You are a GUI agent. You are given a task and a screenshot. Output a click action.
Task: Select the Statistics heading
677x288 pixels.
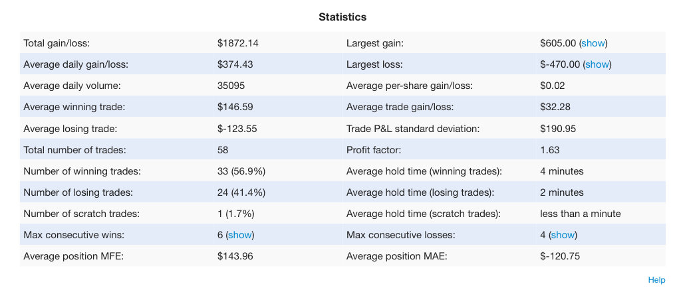coord(342,17)
